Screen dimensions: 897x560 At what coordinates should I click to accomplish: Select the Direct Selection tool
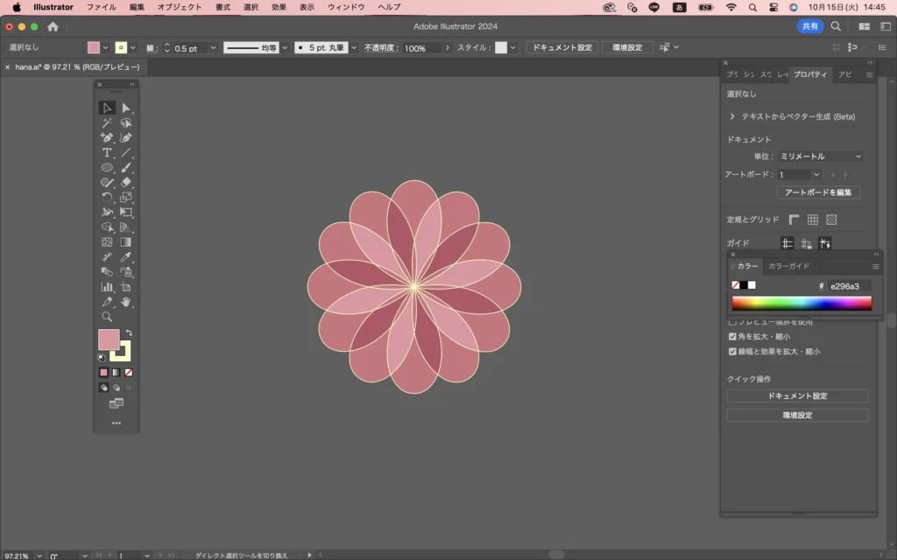(126, 108)
